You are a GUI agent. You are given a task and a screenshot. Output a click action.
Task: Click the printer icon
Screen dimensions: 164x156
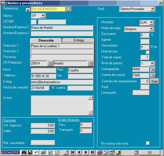point(99,152)
